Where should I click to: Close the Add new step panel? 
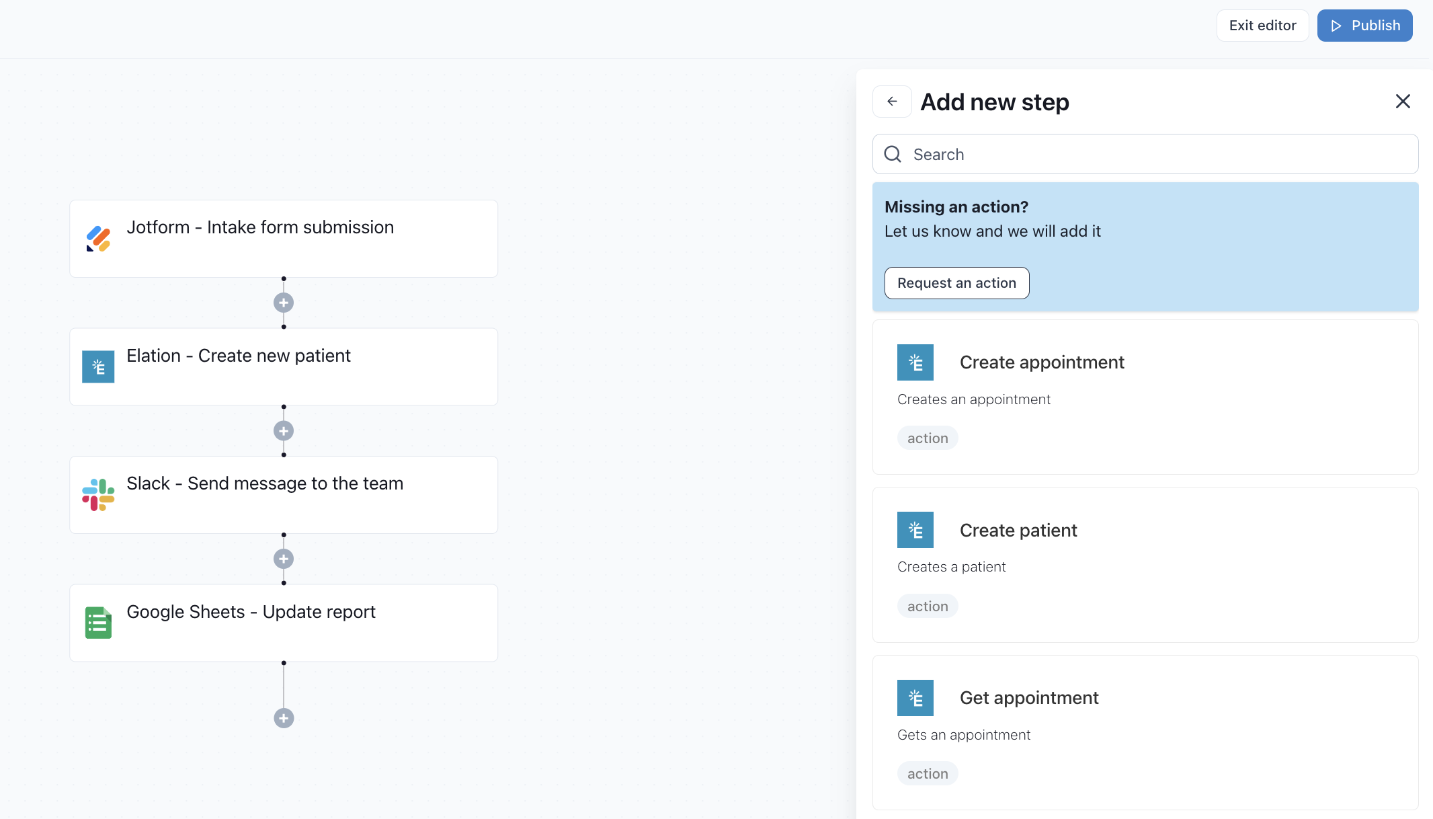(x=1403, y=102)
